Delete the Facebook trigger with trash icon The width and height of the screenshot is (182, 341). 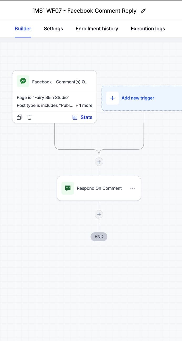(29, 117)
